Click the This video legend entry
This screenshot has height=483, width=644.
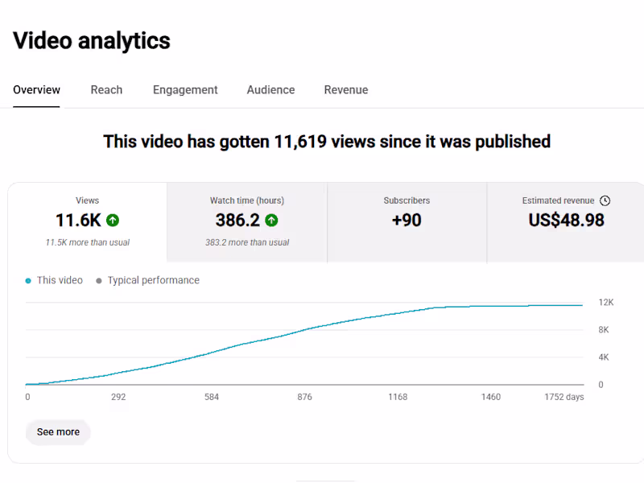[54, 280]
